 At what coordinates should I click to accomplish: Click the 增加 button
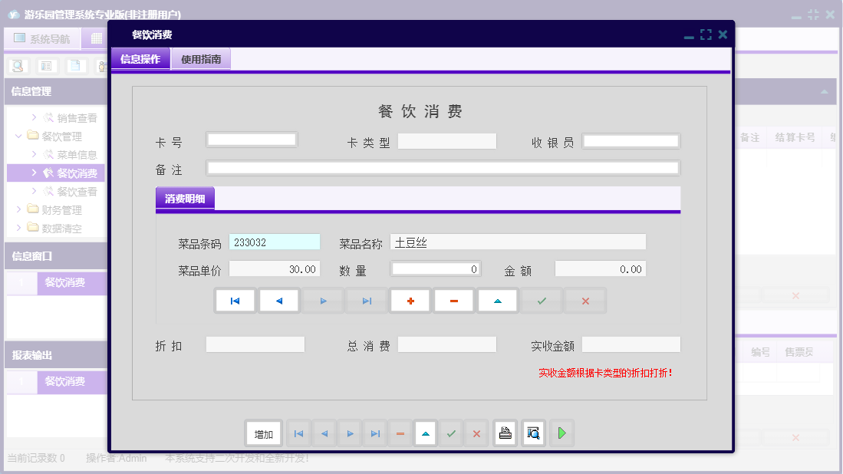(x=264, y=434)
